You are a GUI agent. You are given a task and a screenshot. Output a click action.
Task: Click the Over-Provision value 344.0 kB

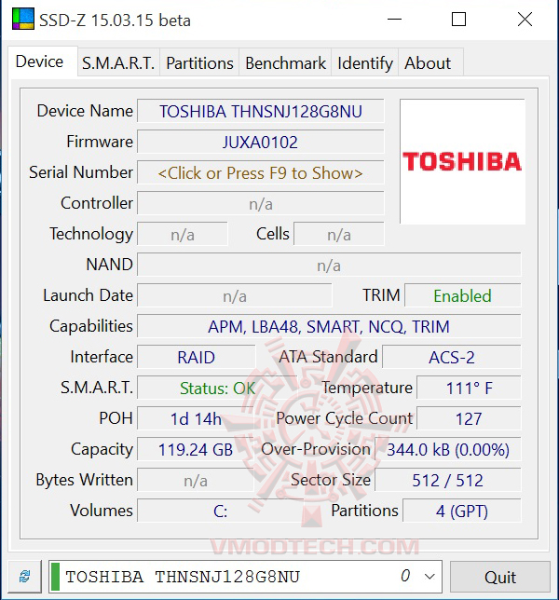[x=447, y=450]
